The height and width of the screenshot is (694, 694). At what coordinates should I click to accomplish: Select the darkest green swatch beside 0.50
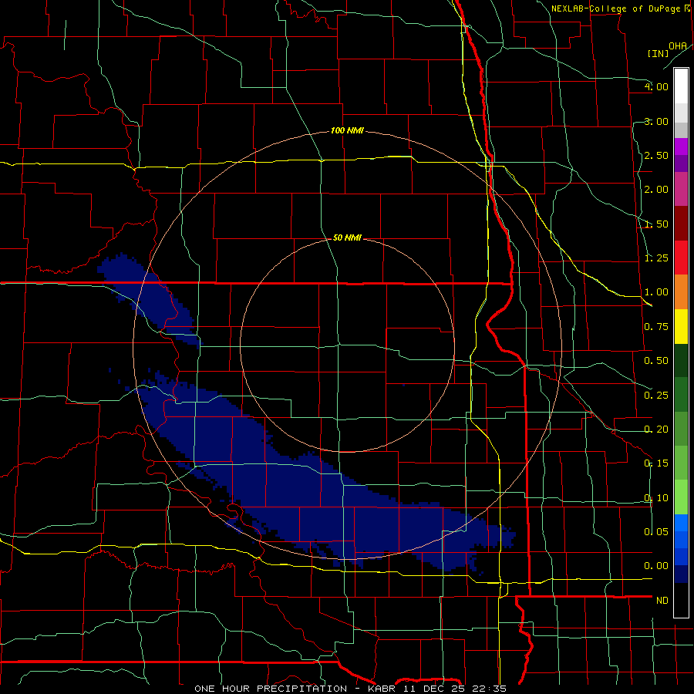click(681, 360)
